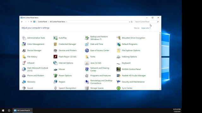This screenshot has width=202, height=113.
Task: Click the Forward navigation arrow
Action: (26, 22)
